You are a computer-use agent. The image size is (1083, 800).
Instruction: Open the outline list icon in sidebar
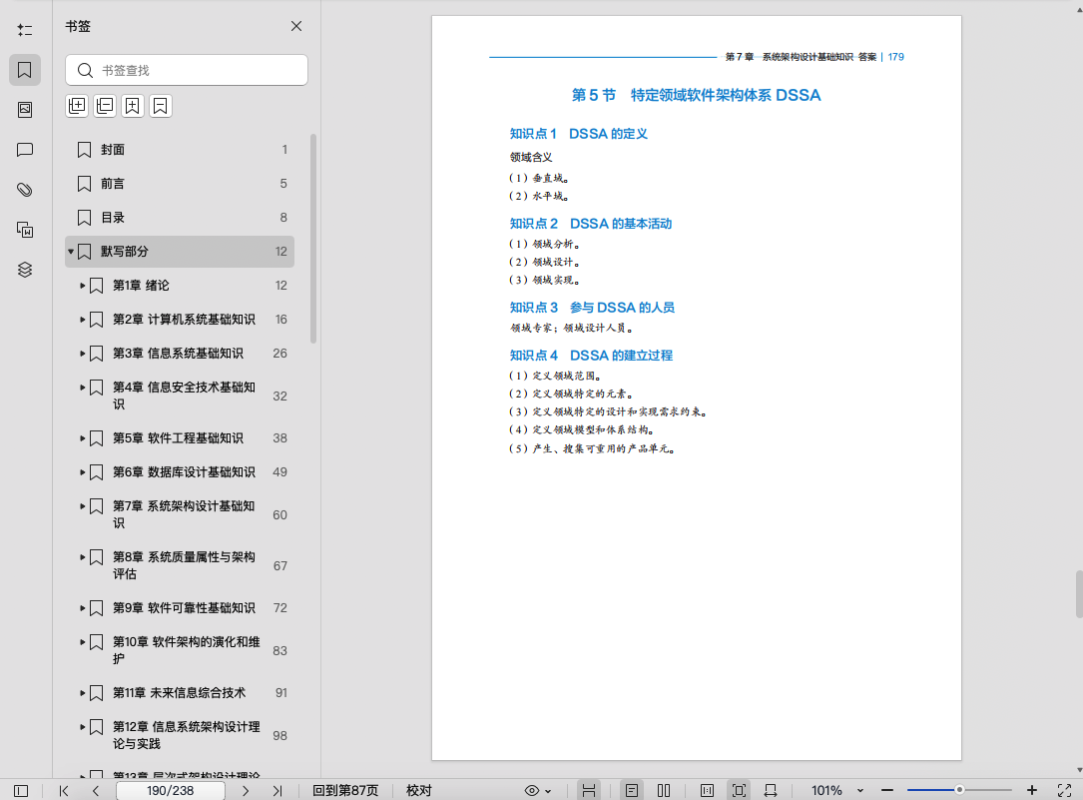point(25,30)
